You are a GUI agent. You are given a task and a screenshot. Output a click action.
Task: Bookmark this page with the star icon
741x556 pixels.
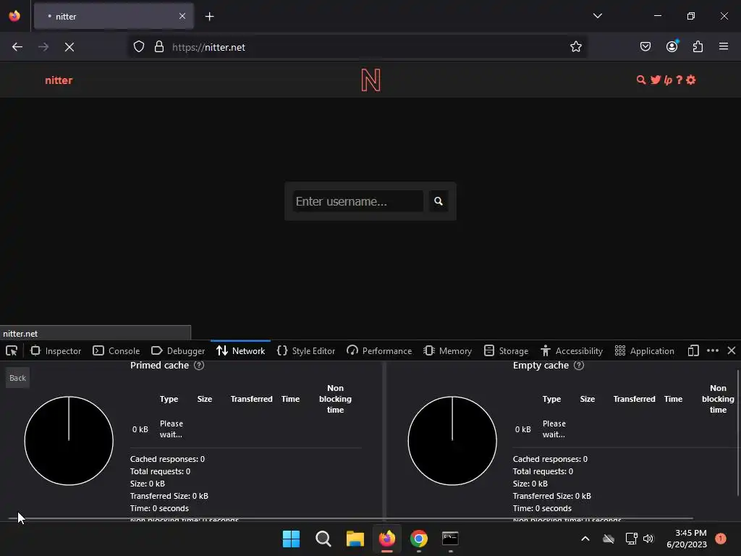pos(575,47)
